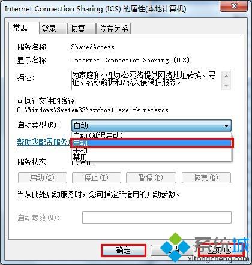Open the 依存关系 tab
The height and width of the screenshot is (265, 252).
[113, 29]
